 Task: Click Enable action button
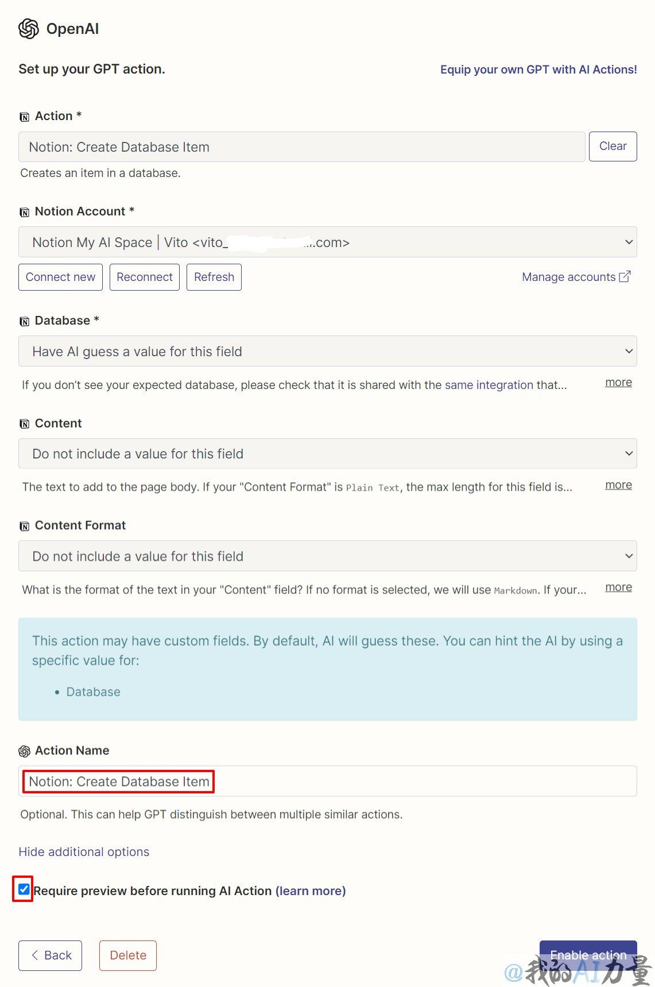(588, 955)
